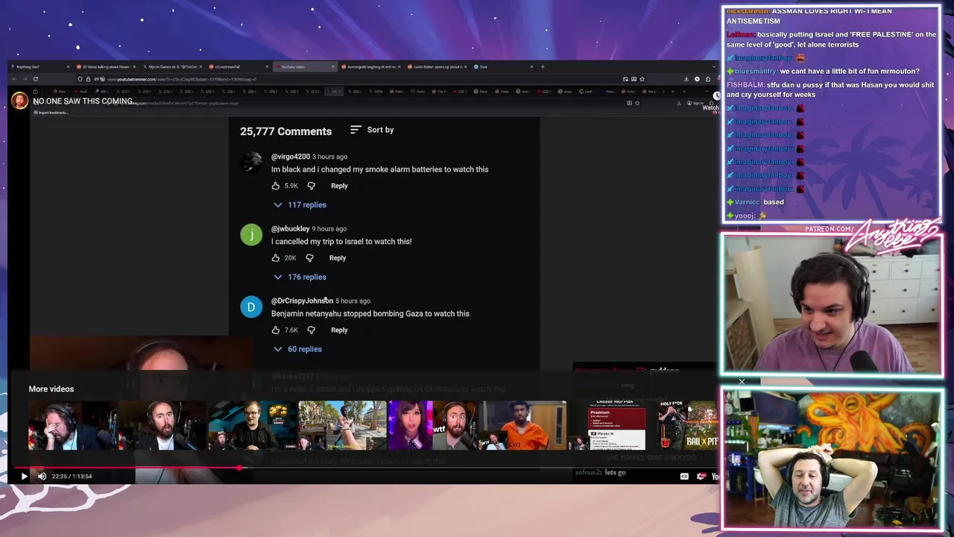Click the blue 'D' avatar of DrCrispyJohnson
Screen dimensions: 954x537
pyautogui.click(x=252, y=307)
